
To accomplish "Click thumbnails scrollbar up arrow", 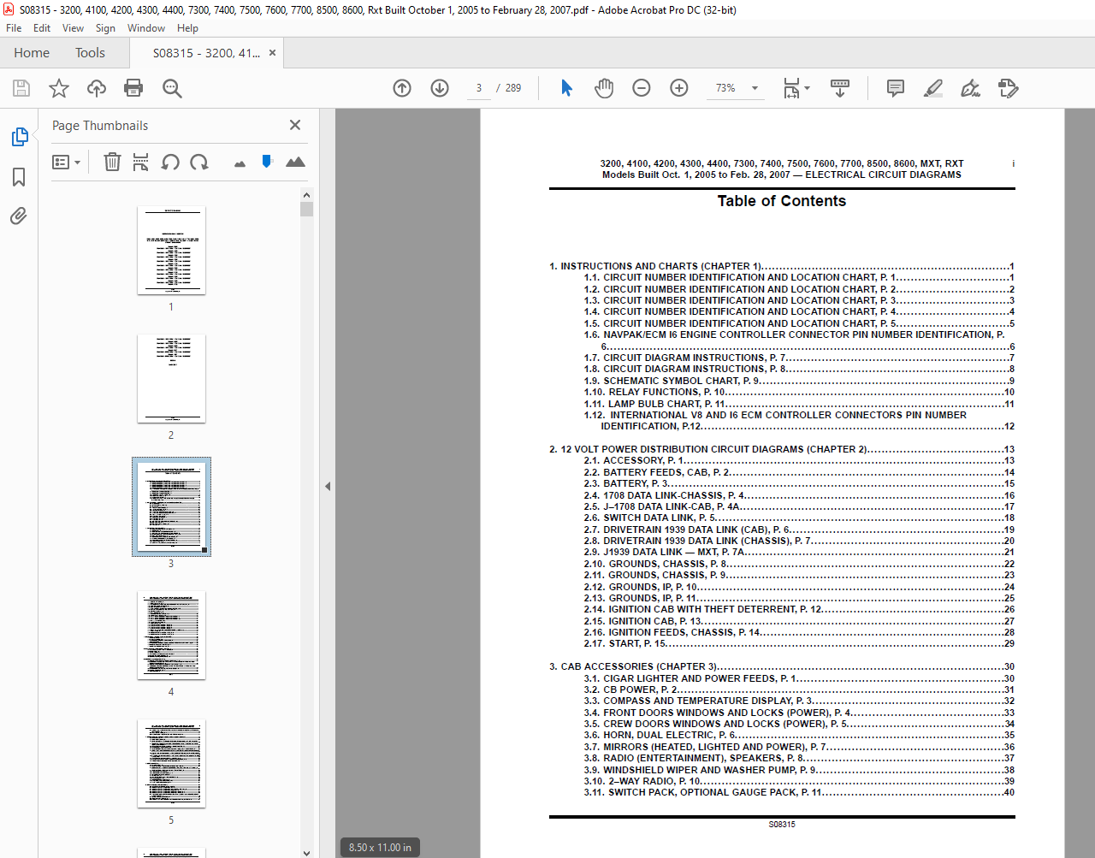I will [x=307, y=194].
